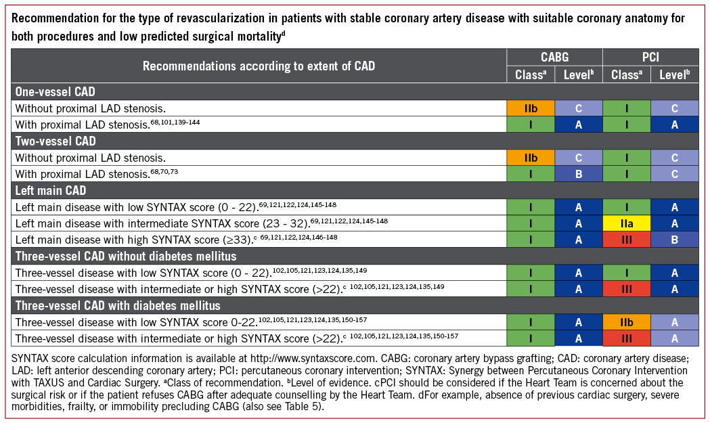Click the red III cell in the left main CAD section
This screenshot has height=423, width=710.
pos(626,238)
